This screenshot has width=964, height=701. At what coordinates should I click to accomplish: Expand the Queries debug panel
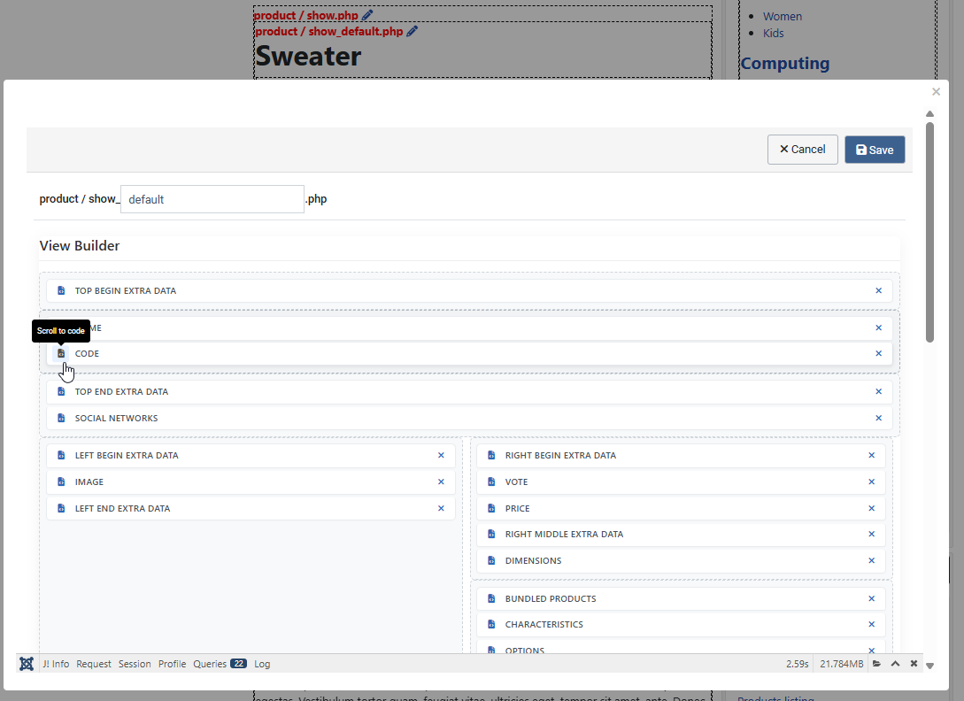pyautogui.click(x=209, y=664)
